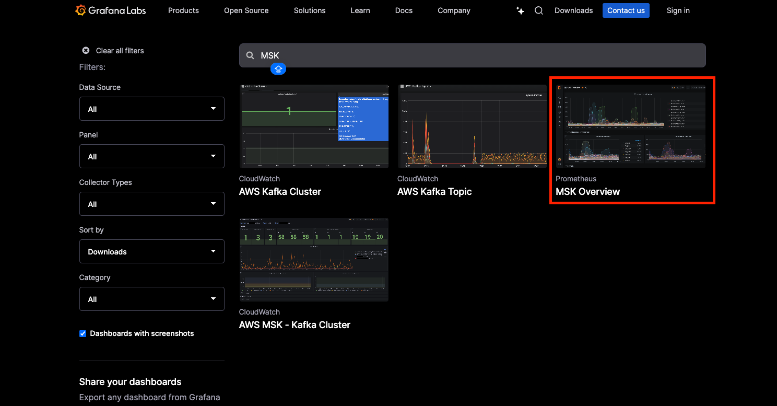The width and height of the screenshot is (777, 406).
Task: Click the search magnifier in top navigation
Action: [x=539, y=10]
